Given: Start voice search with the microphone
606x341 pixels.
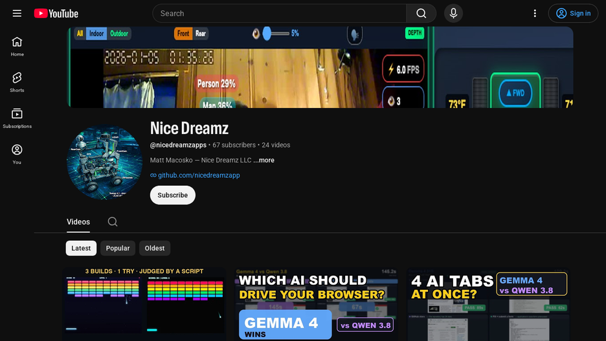Looking at the screenshot, I should tap(453, 14).
